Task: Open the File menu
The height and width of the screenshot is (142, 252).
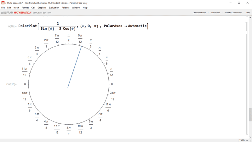Action: (3, 8)
